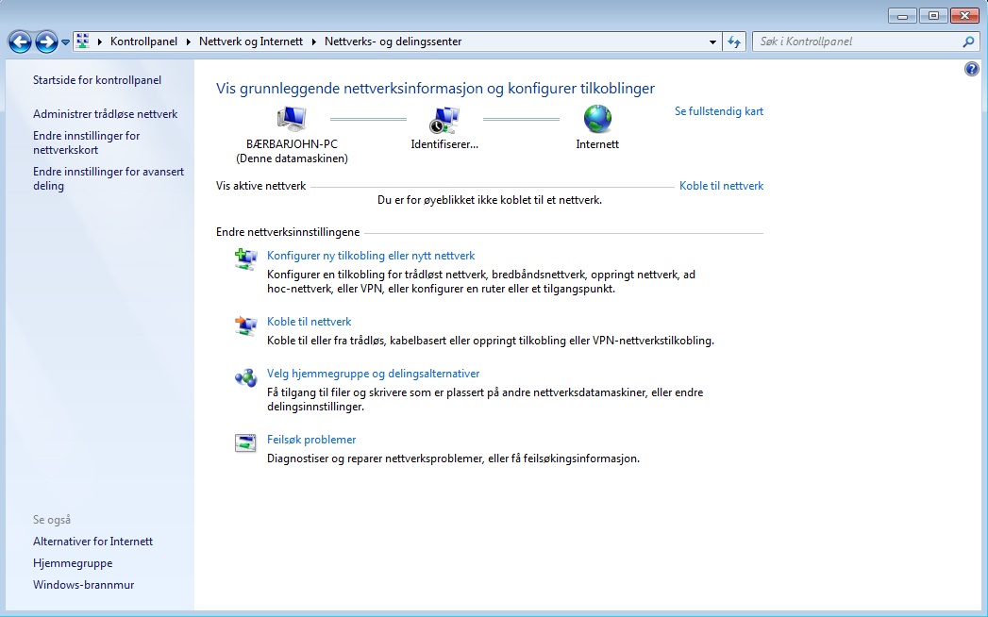The image size is (988, 617).
Task: Go forward with the Forward arrow button
Action: pos(46,42)
